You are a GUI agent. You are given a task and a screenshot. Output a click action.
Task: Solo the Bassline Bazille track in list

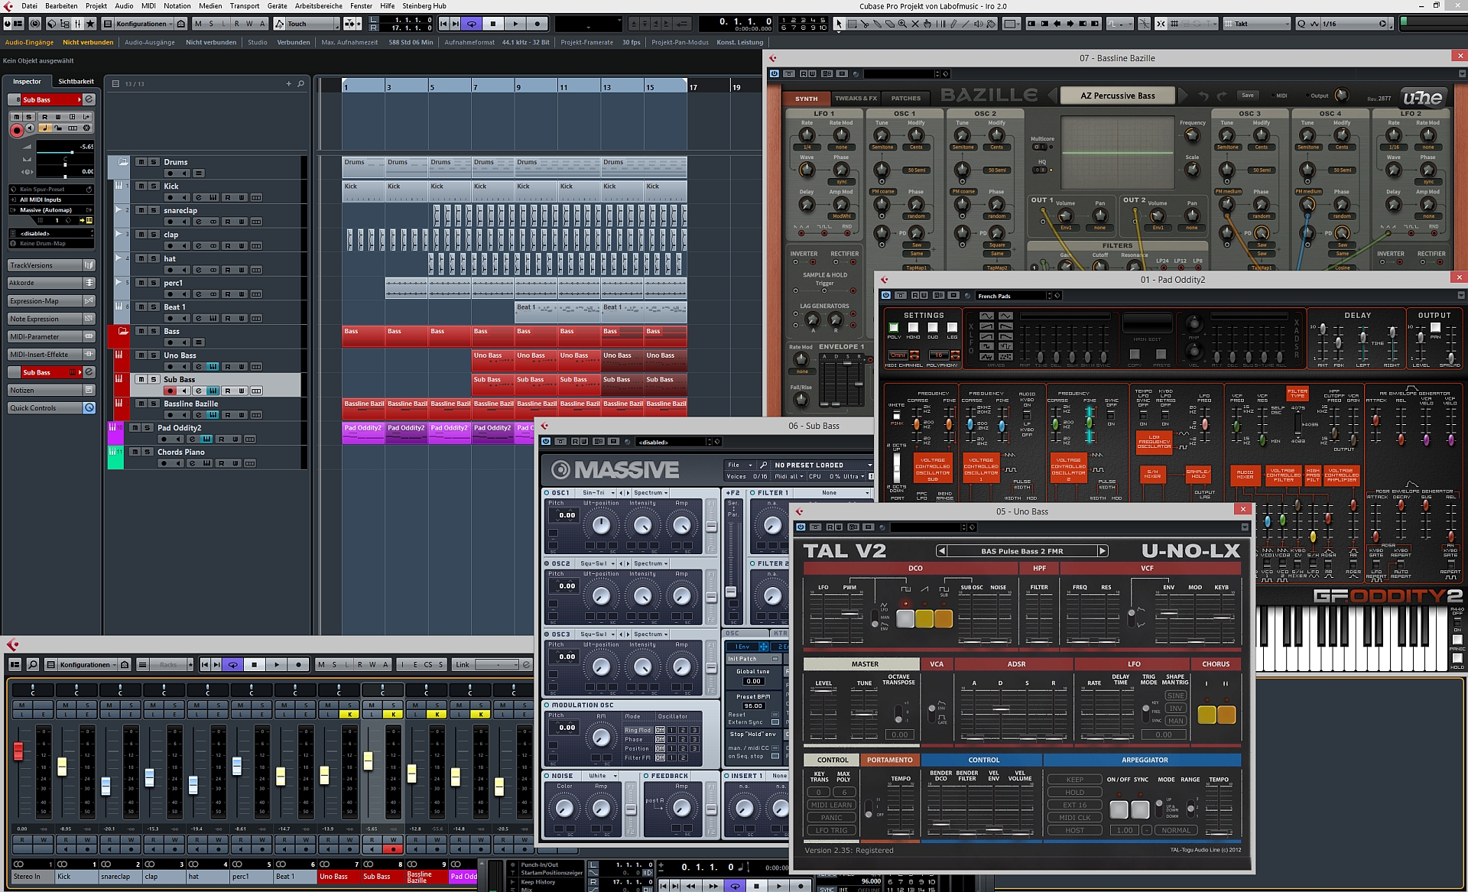click(154, 404)
